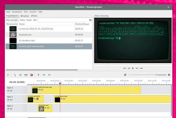This screenshot has height=118, width=176.
Task: Select the resize arrows tool
Action: [26, 75]
